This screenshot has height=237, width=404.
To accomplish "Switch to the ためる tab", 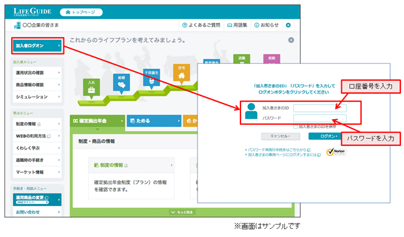I will coord(154,121).
